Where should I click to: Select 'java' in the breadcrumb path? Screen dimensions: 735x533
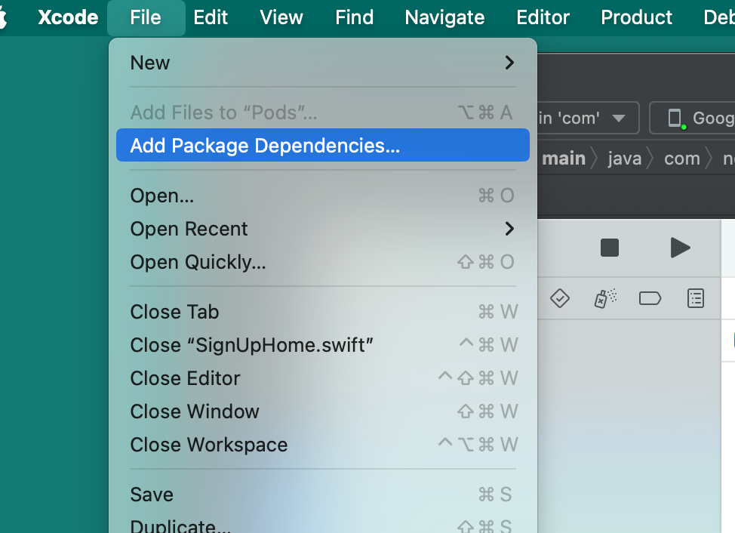click(624, 159)
